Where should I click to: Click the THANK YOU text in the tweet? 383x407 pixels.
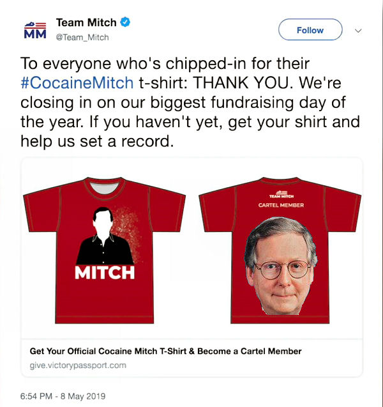coord(241,83)
